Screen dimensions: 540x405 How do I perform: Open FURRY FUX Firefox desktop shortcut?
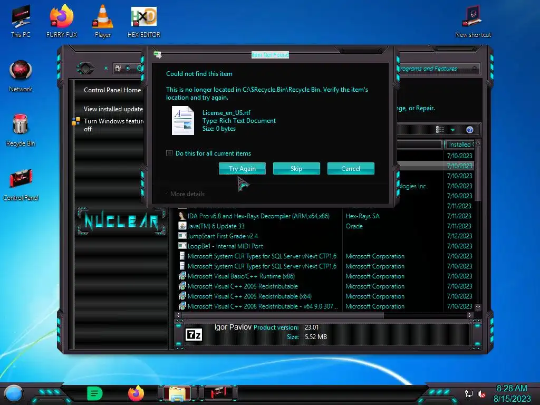(x=62, y=21)
